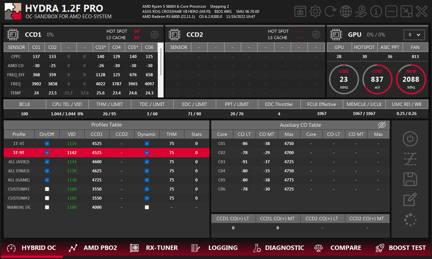Enable On/Off for CUSTOM#1 profile
The height and width of the screenshot is (259, 432).
click(x=47, y=189)
